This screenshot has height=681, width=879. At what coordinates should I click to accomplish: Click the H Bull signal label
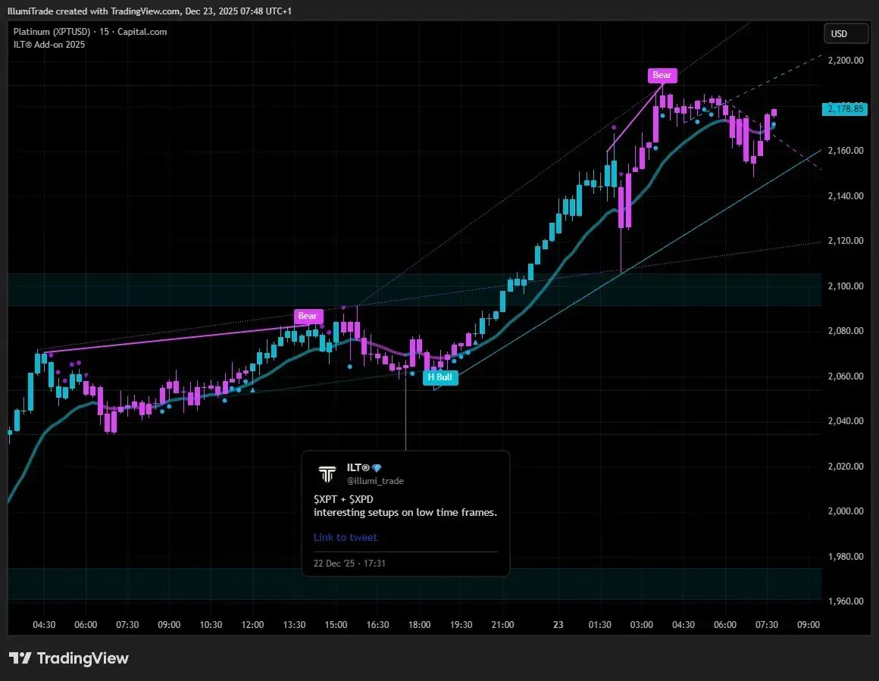tap(439, 376)
